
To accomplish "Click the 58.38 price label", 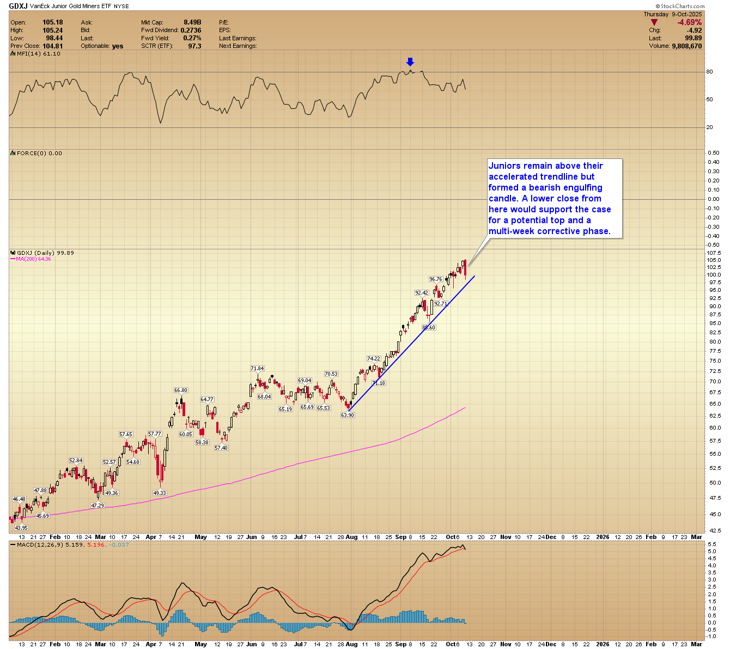I will [x=202, y=443].
